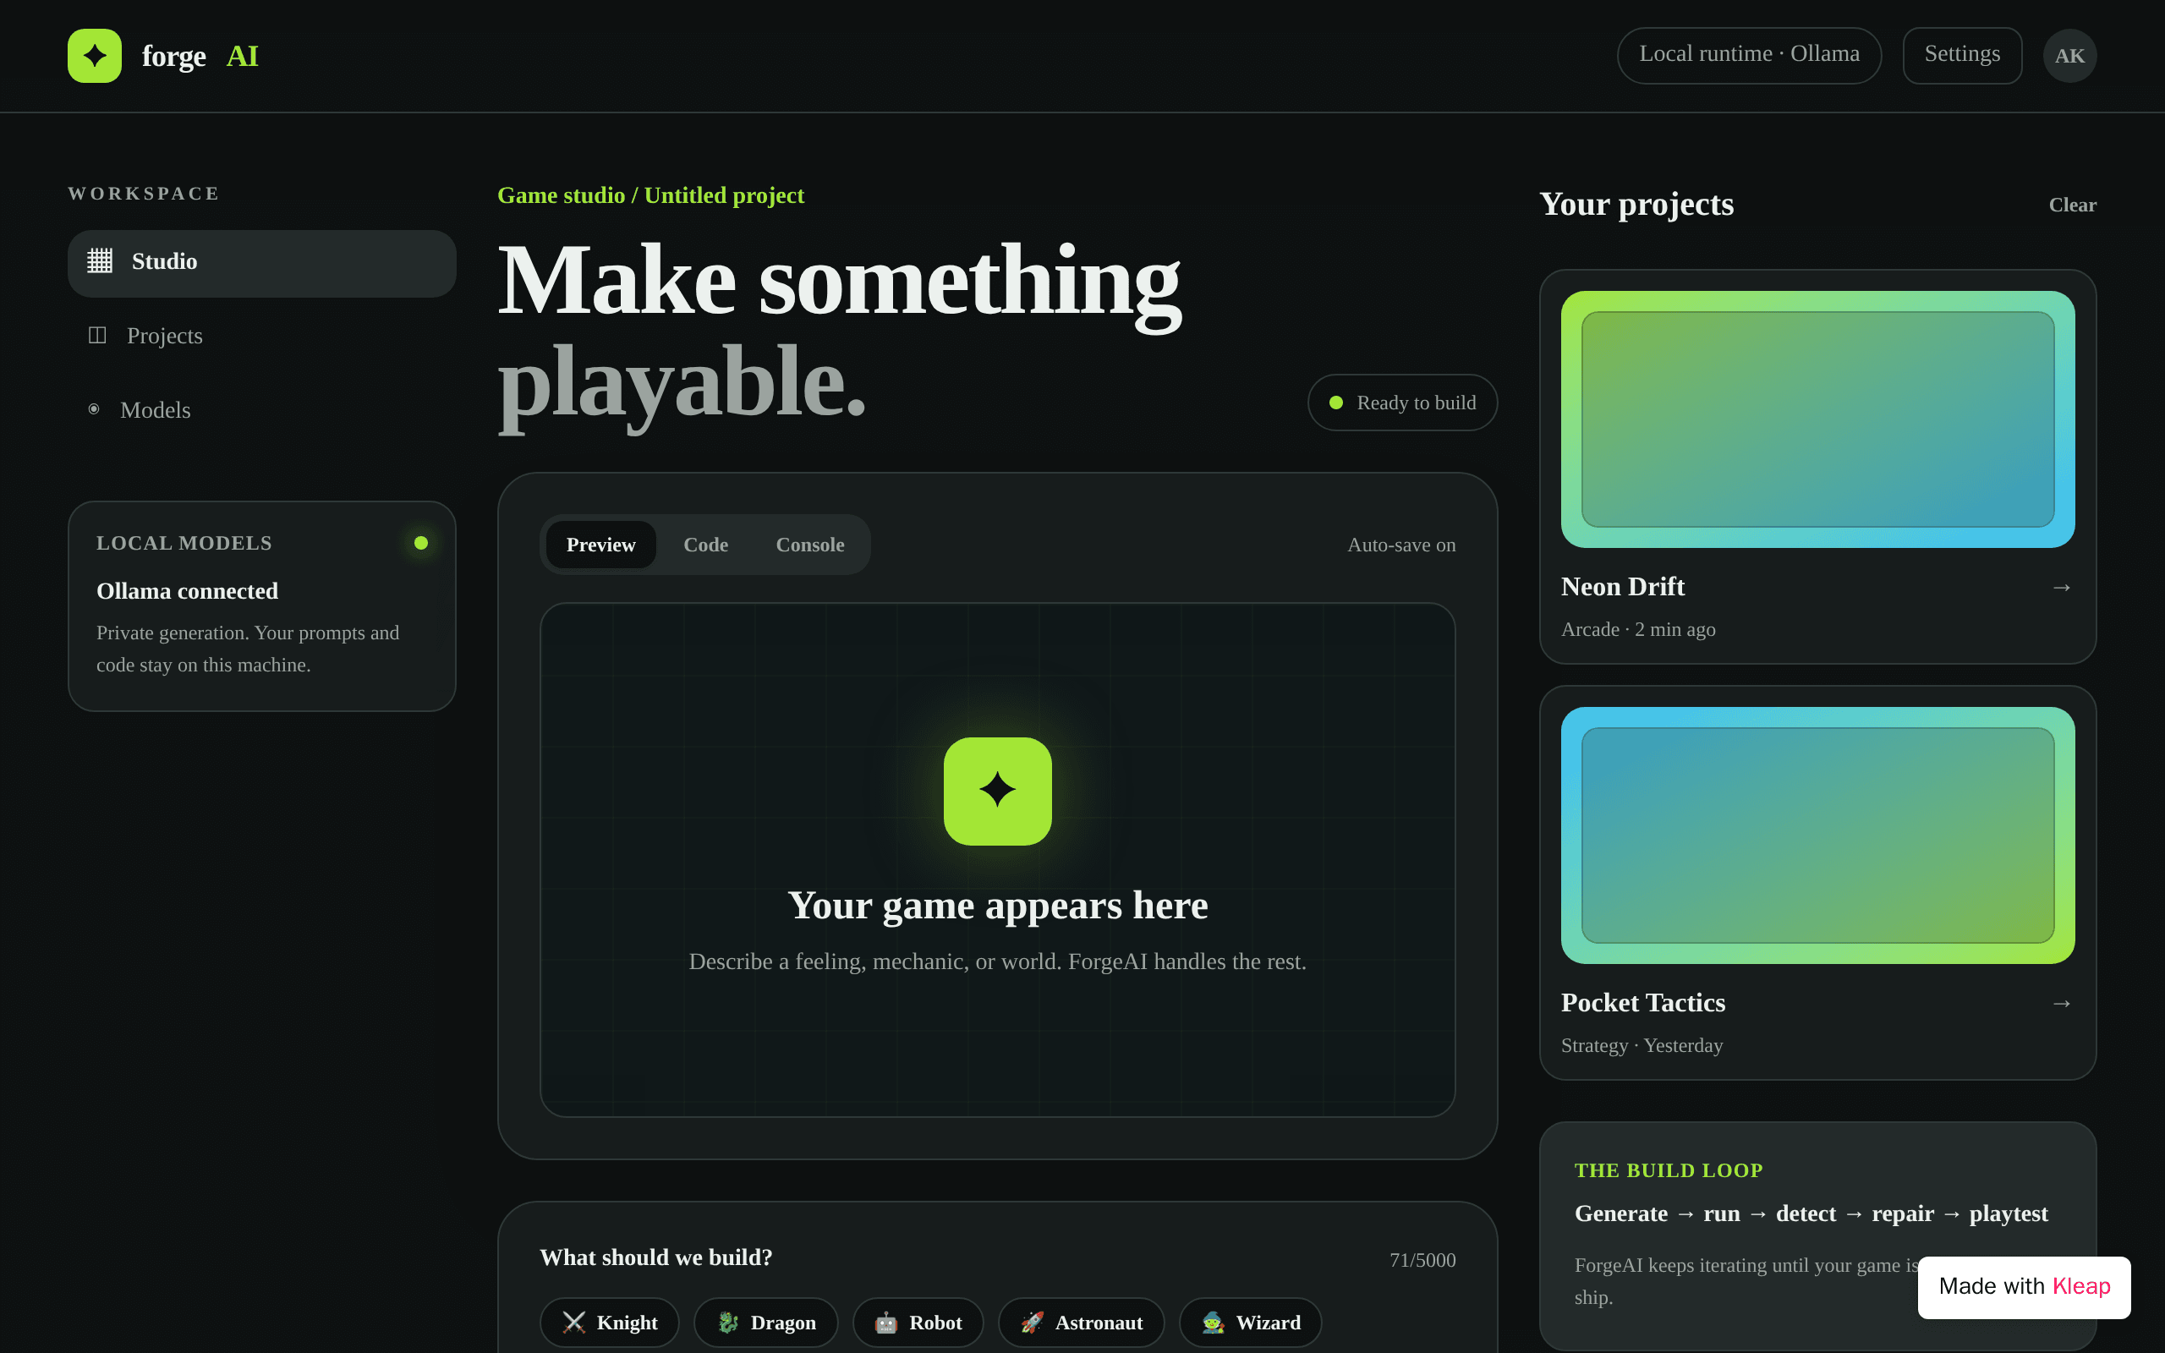
Task: Choose the Knight character chip
Action: coord(609,1323)
